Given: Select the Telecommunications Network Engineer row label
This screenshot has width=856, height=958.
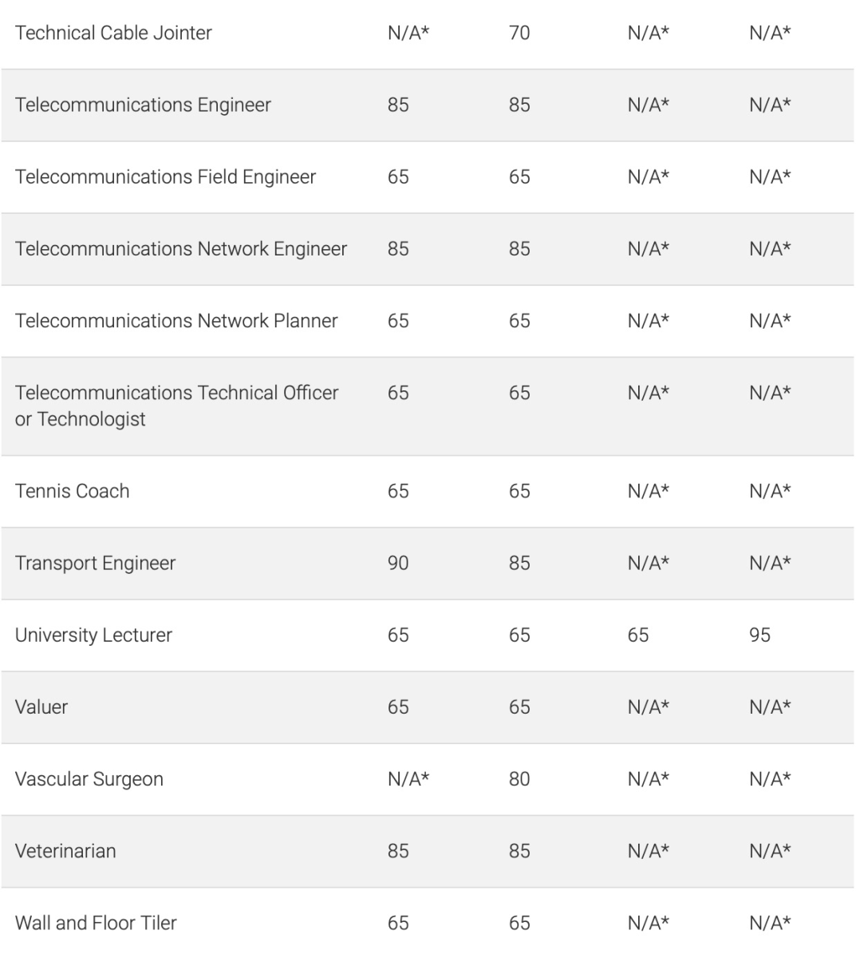Looking at the screenshot, I should click(181, 248).
